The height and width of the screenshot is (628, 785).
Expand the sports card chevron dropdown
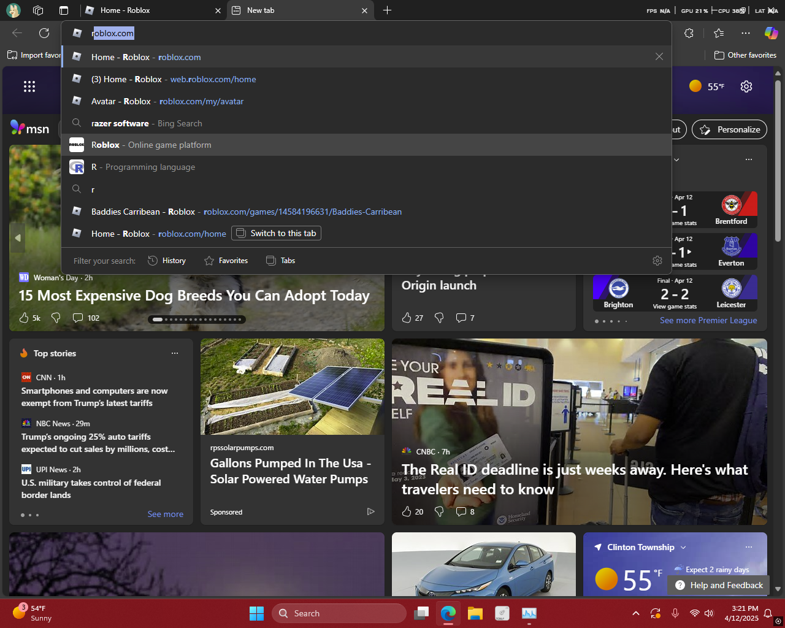point(676,159)
